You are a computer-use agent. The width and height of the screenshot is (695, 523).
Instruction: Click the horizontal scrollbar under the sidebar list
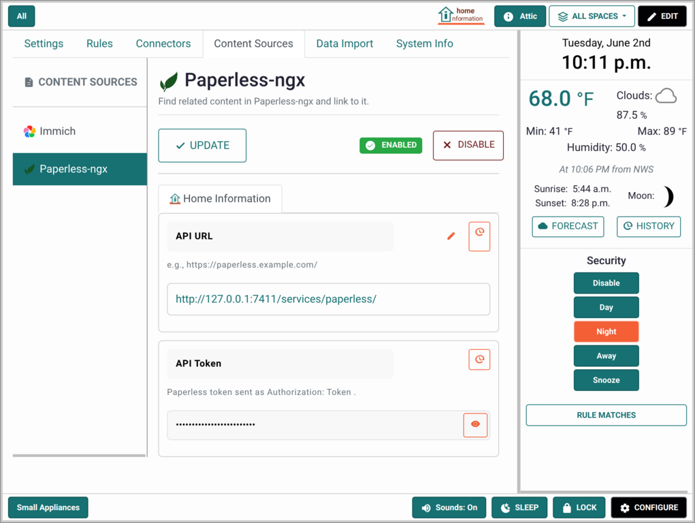(80, 455)
